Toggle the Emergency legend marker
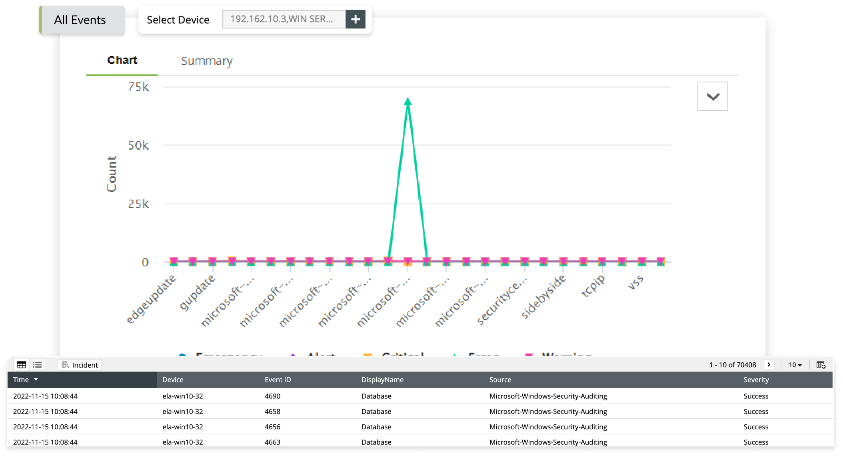Screen dimensions: 843x456 click(x=182, y=354)
